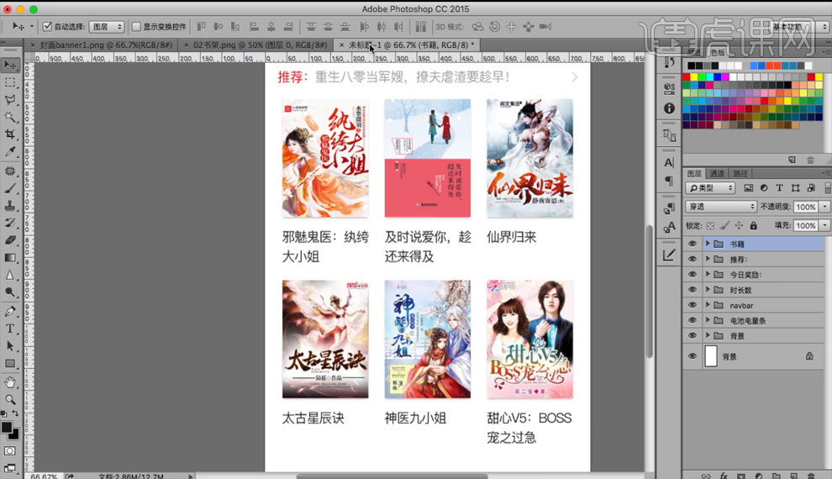Select the History Brush tool
This screenshot has width=832, height=479.
point(10,223)
